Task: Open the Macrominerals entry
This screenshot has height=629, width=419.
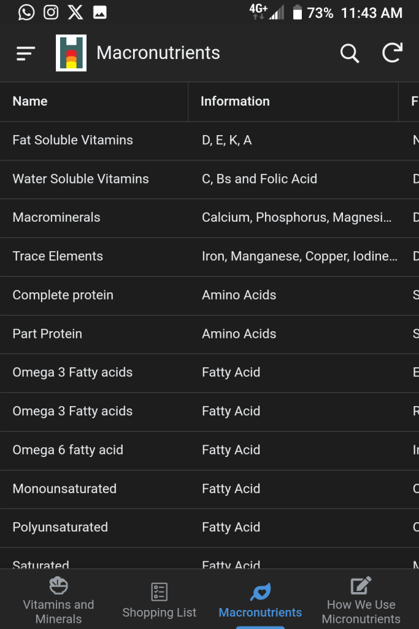Action: (x=56, y=217)
